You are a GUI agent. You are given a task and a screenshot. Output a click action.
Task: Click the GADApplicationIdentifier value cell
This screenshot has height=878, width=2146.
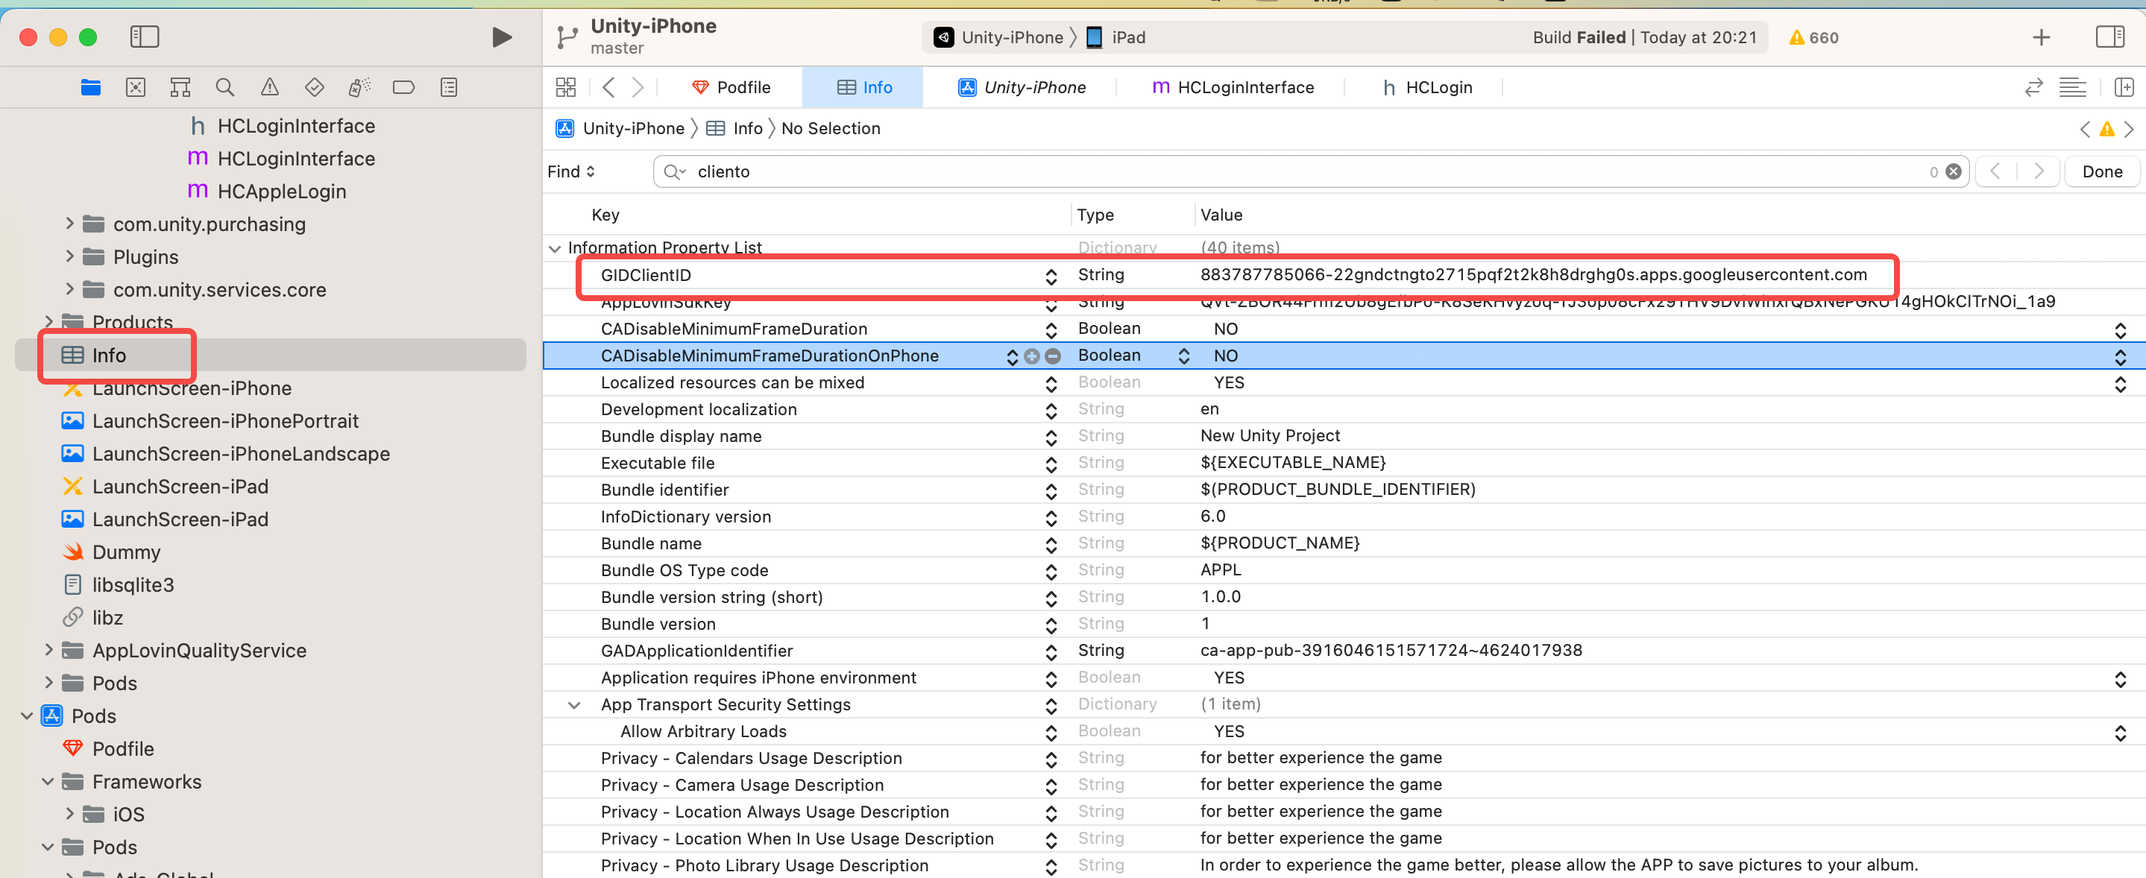point(1391,650)
